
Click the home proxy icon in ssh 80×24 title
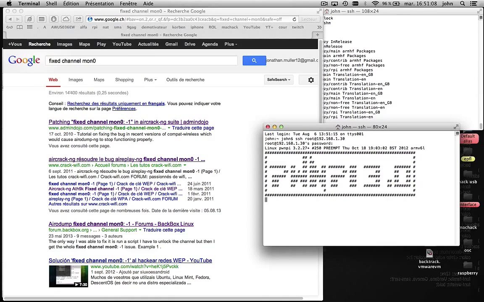pyautogui.click(x=338, y=127)
